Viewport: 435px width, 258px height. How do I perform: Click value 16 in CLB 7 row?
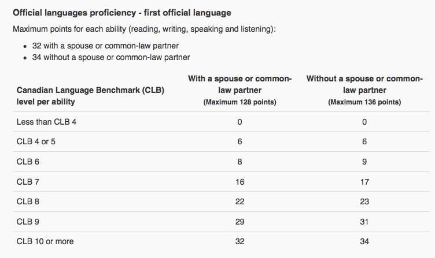[239, 182]
